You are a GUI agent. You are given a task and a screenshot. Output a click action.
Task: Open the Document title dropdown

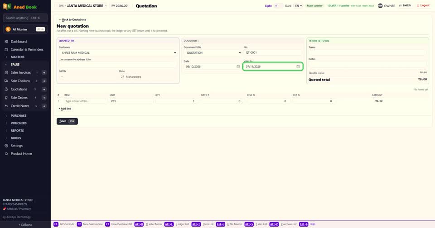213,52
